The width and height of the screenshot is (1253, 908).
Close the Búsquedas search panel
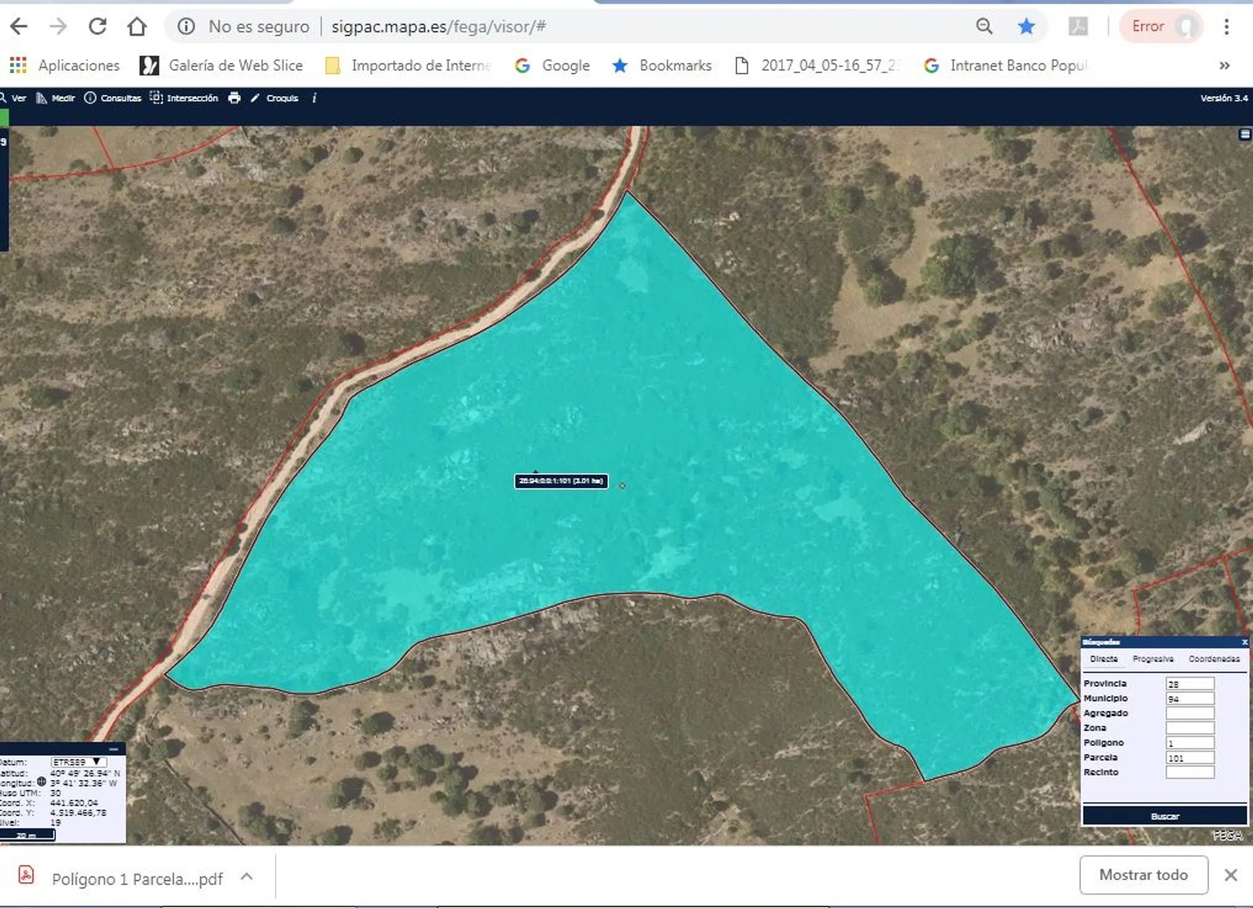(x=1244, y=642)
